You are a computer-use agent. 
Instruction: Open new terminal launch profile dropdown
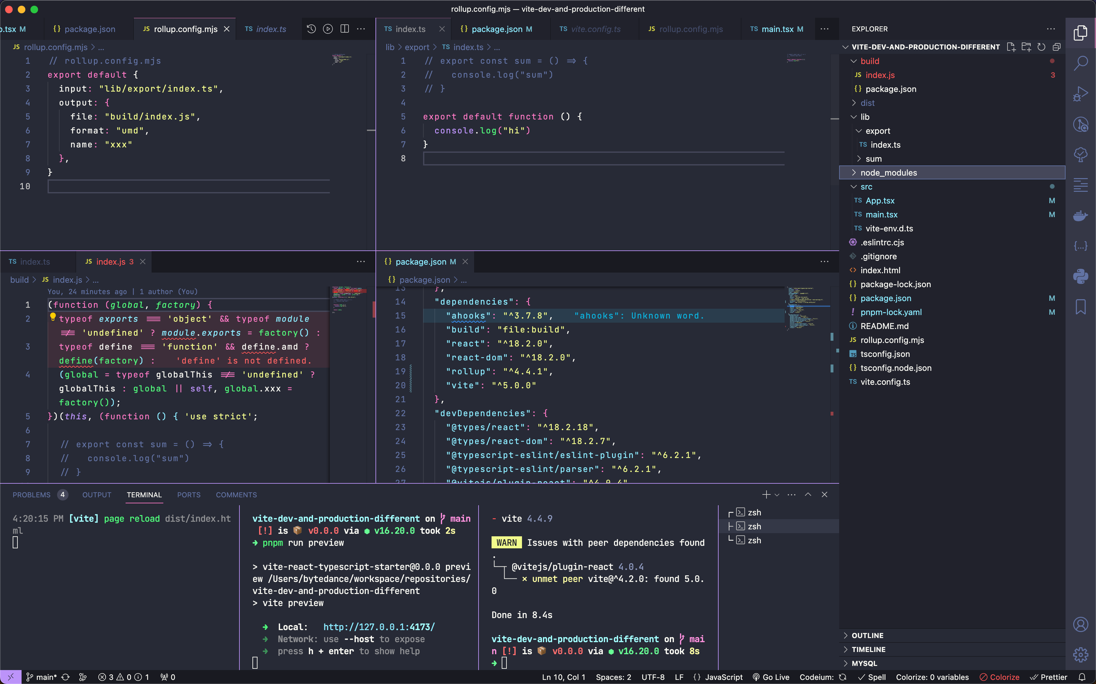tap(777, 495)
